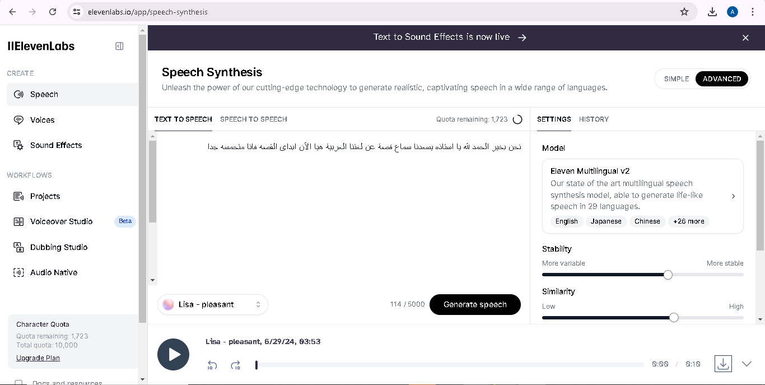This screenshot has width=765, height=385.
Task: Bookmark this page with star icon
Action: (x=684, y=12)
